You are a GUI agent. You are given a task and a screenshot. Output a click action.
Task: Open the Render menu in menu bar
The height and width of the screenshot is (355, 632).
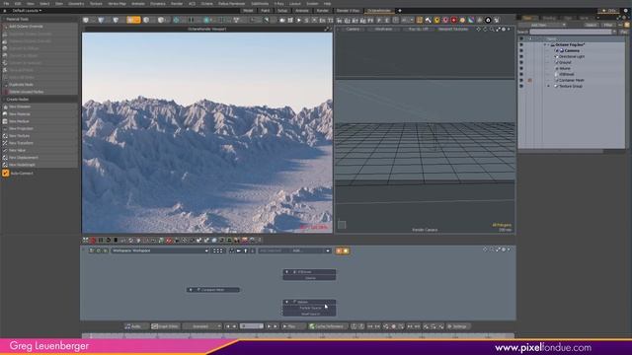[177, 3]
